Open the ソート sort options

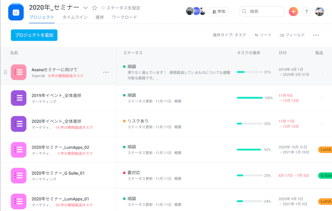point(263,35)
